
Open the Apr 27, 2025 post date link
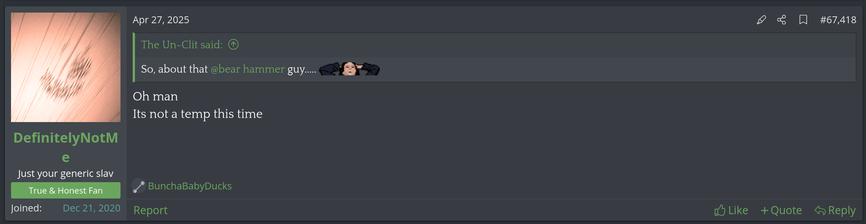coord(161,20)
